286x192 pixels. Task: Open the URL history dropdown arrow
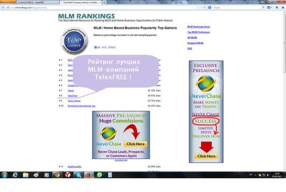point(201,8)
